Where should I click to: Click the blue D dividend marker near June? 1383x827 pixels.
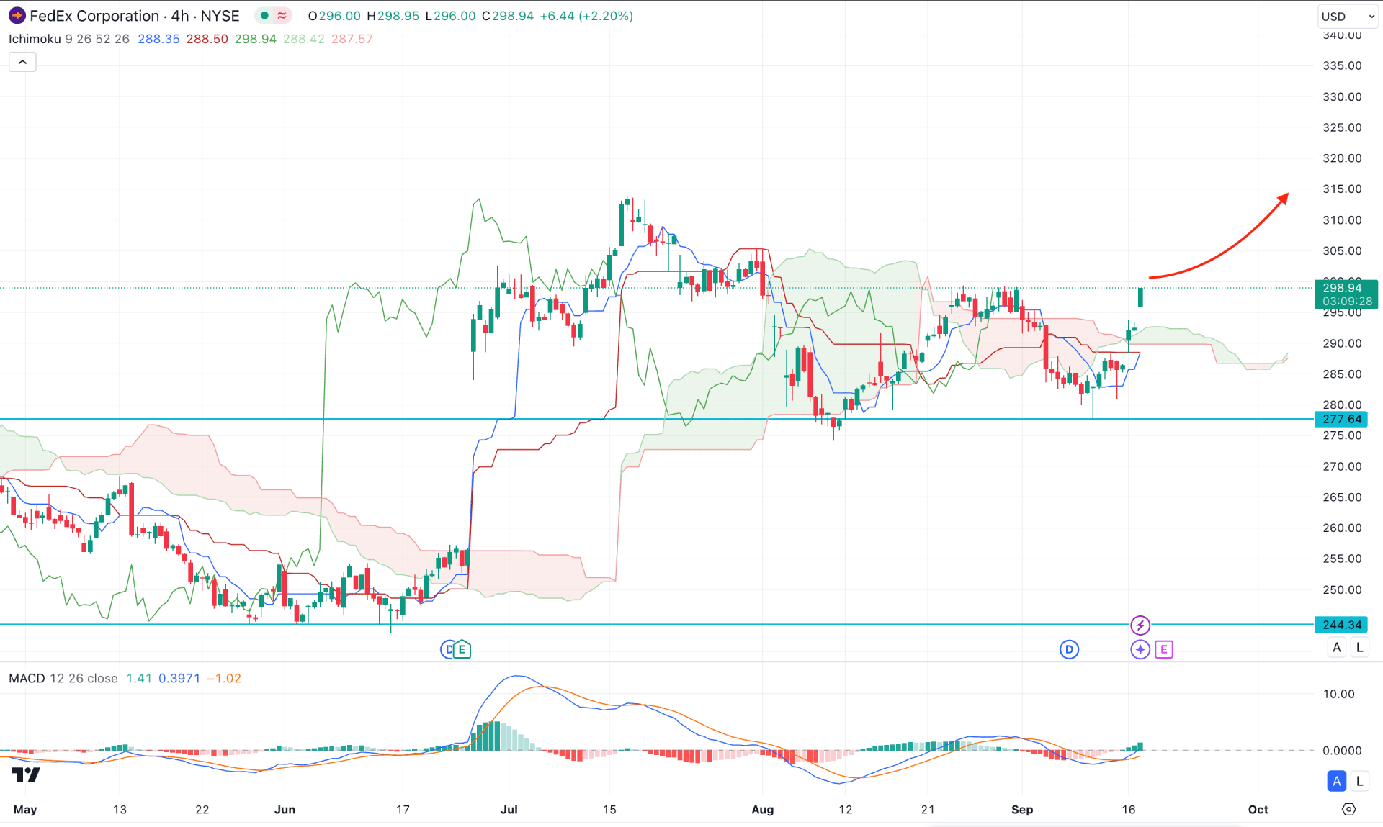(447, 649)
